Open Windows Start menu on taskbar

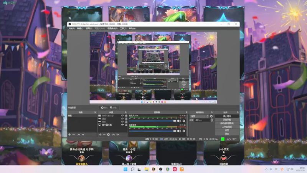coord(125,169)
